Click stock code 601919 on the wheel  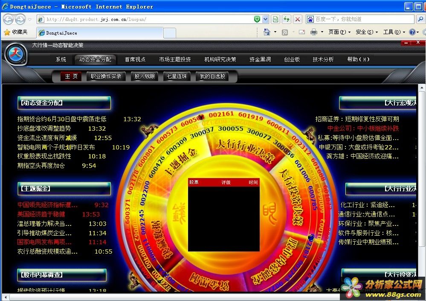point(250,116)
